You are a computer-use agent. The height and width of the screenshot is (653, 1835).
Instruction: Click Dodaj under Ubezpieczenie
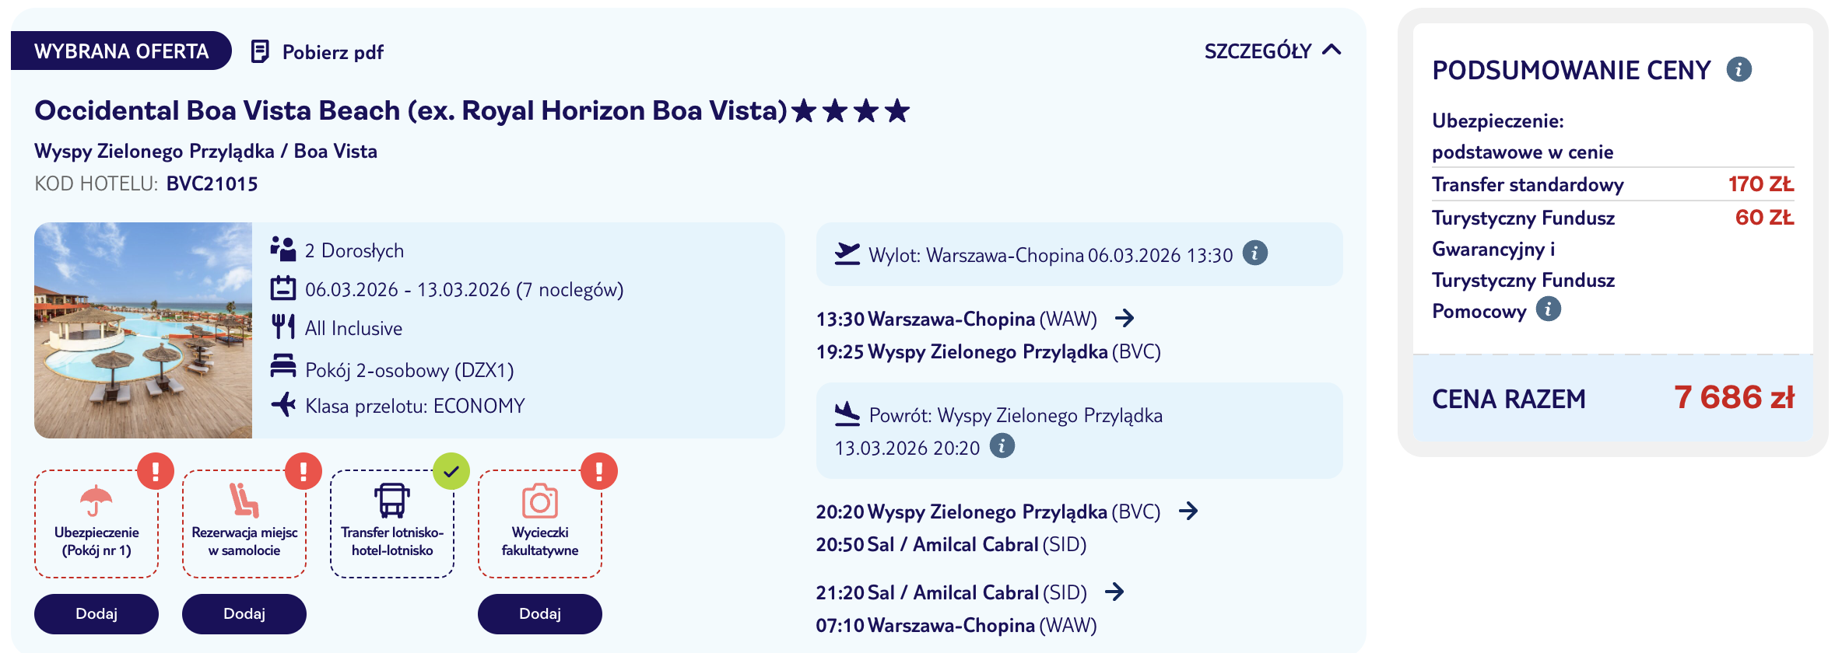96,614
